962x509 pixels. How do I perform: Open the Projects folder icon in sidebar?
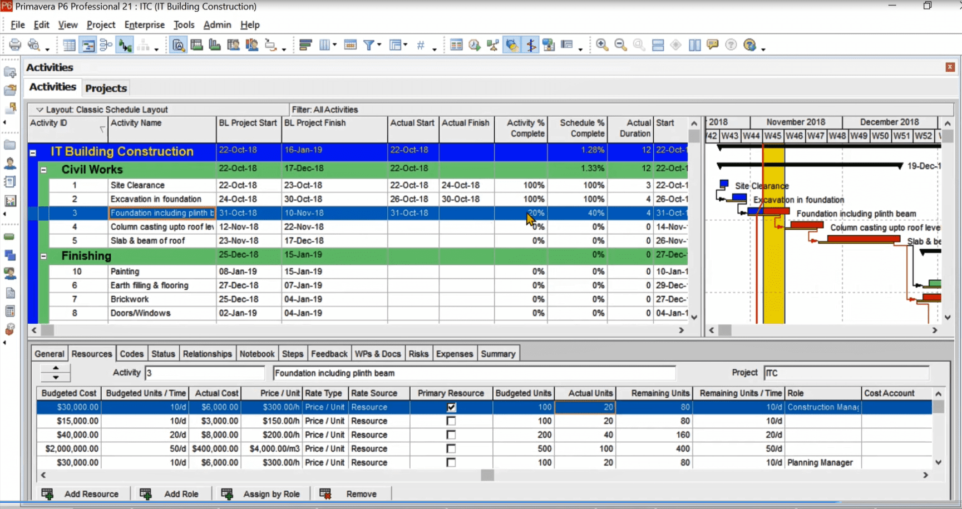point(10,145)
